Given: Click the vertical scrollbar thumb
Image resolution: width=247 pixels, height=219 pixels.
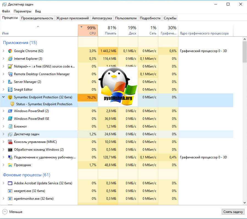Looking at the screenshot, I should tap(245, 52).
